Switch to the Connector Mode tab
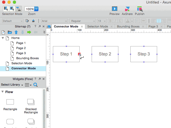The width and height of the screenshot is (171, 128). click(x=66, y=26)
